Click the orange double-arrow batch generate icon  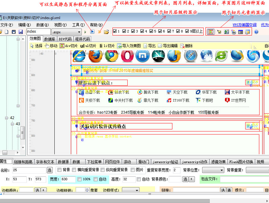point(99,32)
